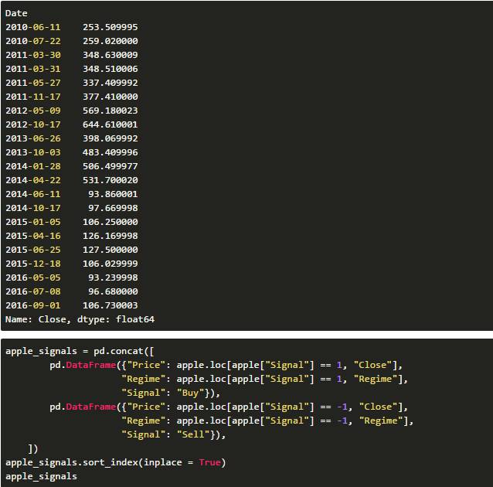
Task: Select value 106.250000
Action: tap(110, 222)
